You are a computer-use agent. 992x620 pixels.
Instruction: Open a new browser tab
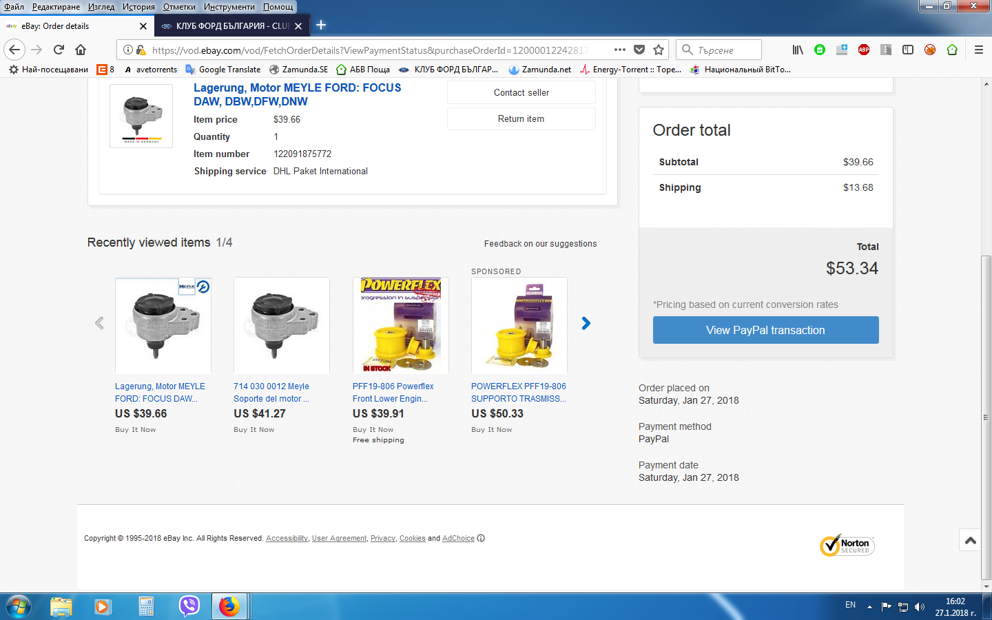tap(321, 25)
